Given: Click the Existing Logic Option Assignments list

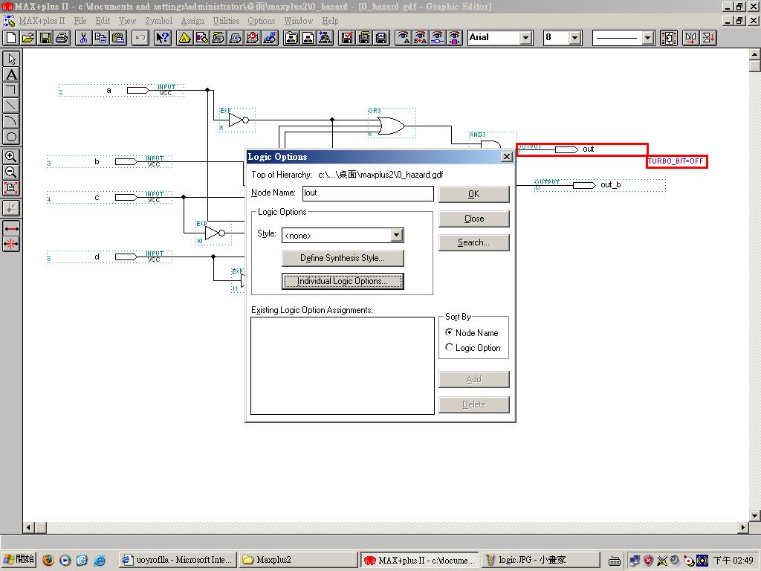Looking at the screenshot, I should coord(343,366).
